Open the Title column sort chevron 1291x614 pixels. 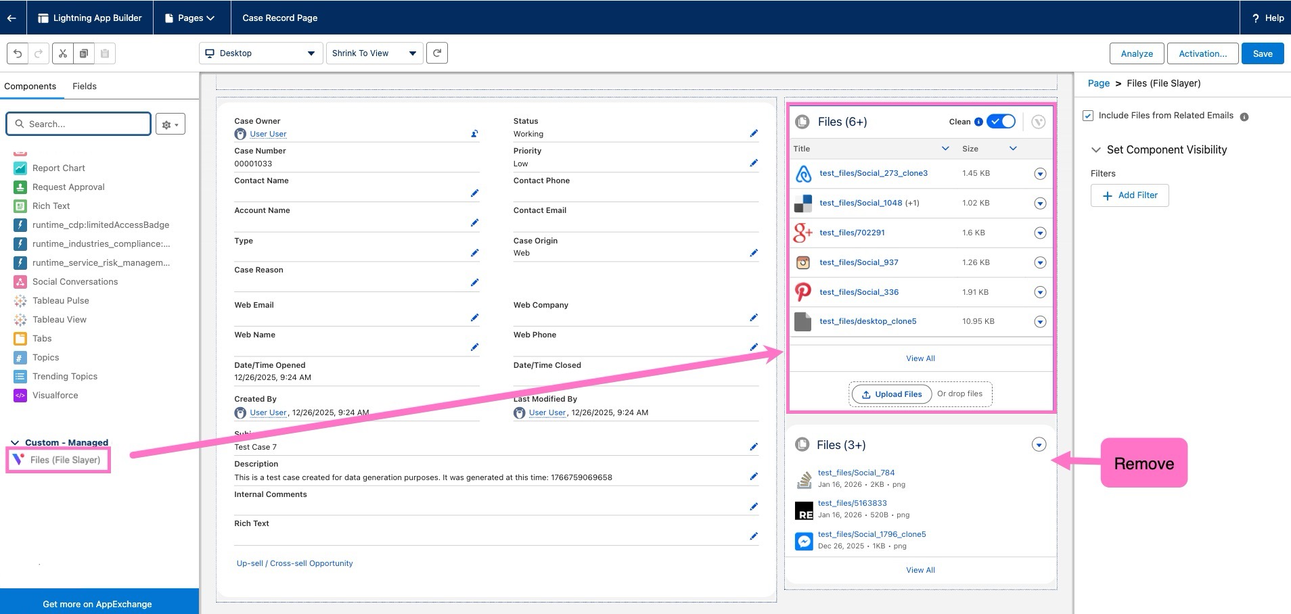(945, 149)
